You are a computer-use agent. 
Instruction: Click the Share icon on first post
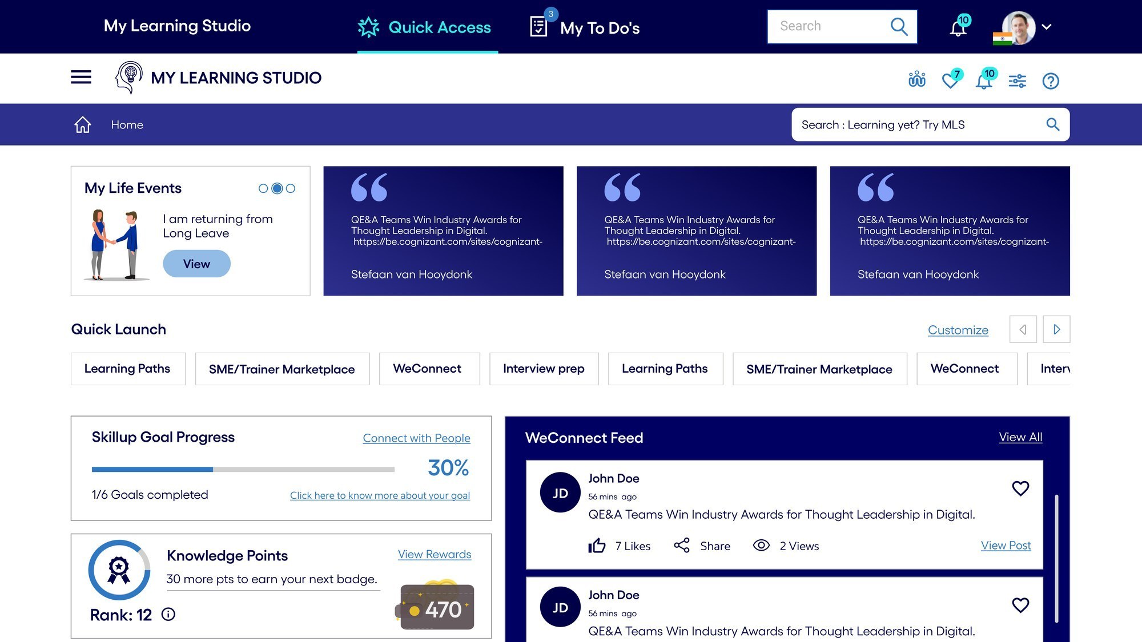[682, 545]
